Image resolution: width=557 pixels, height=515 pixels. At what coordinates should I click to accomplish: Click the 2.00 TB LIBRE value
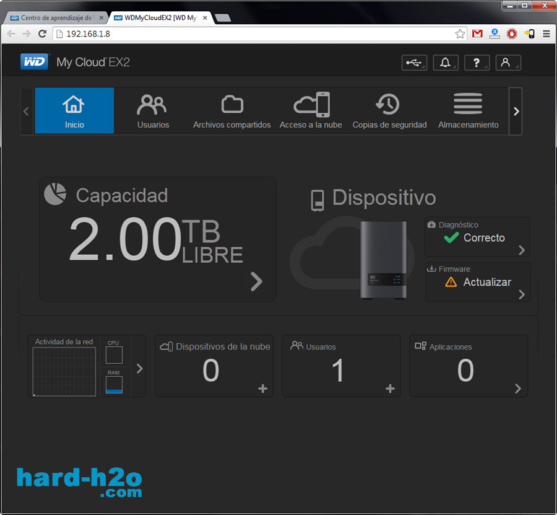[x=156, y=240]
